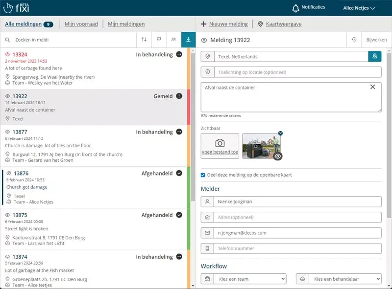Remove the attached photo using blue X badge
The image size is (392, 289).
(280, 133)
